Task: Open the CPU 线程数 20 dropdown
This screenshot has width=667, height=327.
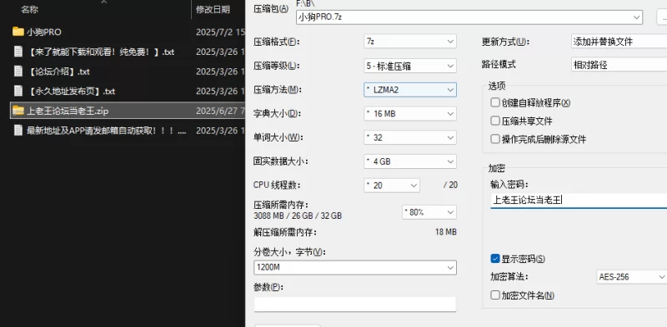Action: 392,186
